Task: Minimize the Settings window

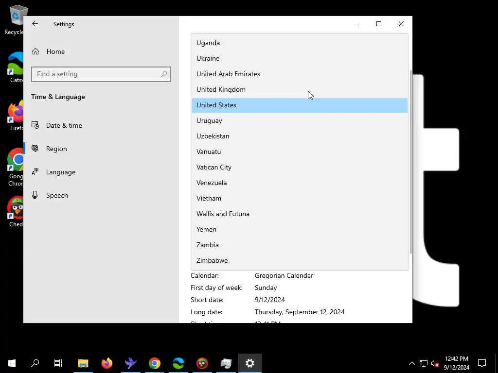Action: (356, 24)
